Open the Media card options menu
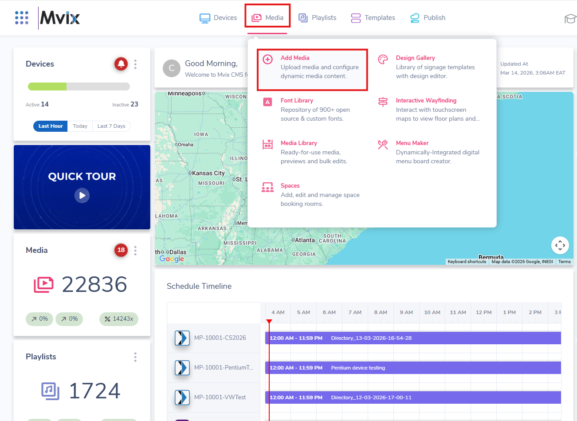577x421 pixels. coord(135,251)
